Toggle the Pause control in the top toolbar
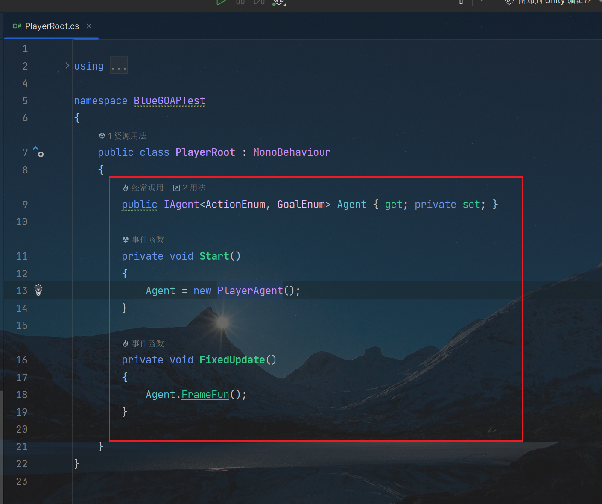The image size is (602, 504). [x=240, y=2]
